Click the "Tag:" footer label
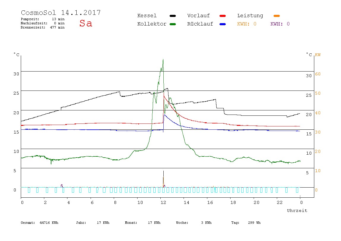Screen dimensions: 341x241 pyautogui.click(x=235, y=223)
